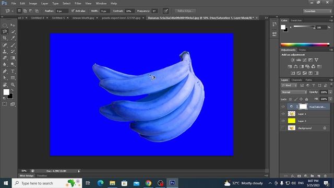
Task: Add a Vibrance adjustment
Action: pos(317,60)
